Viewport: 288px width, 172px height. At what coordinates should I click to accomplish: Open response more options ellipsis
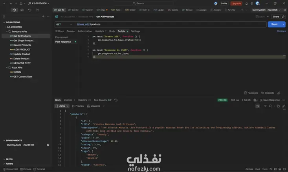(x=283, y=100)
